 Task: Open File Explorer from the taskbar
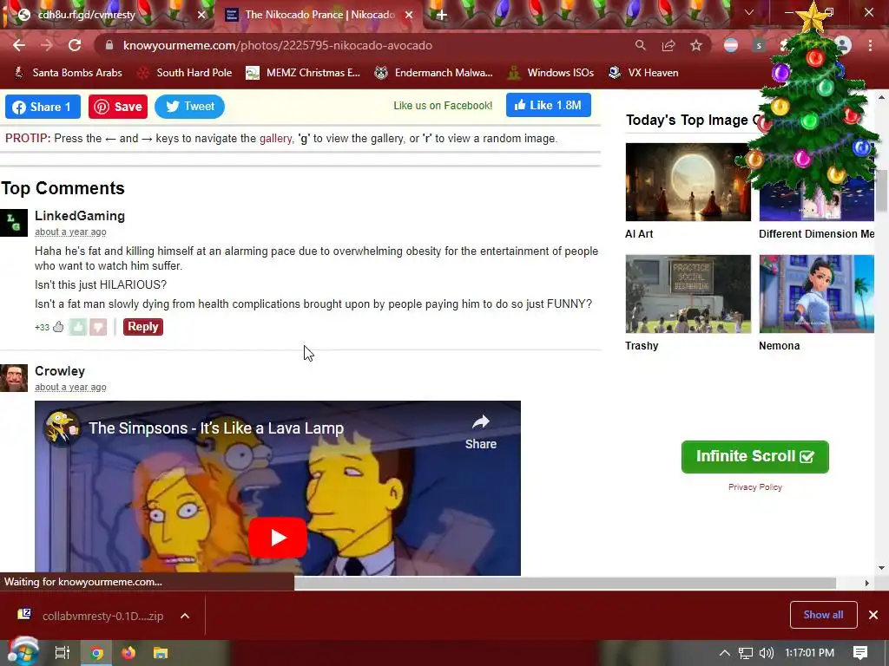[161, 653]
